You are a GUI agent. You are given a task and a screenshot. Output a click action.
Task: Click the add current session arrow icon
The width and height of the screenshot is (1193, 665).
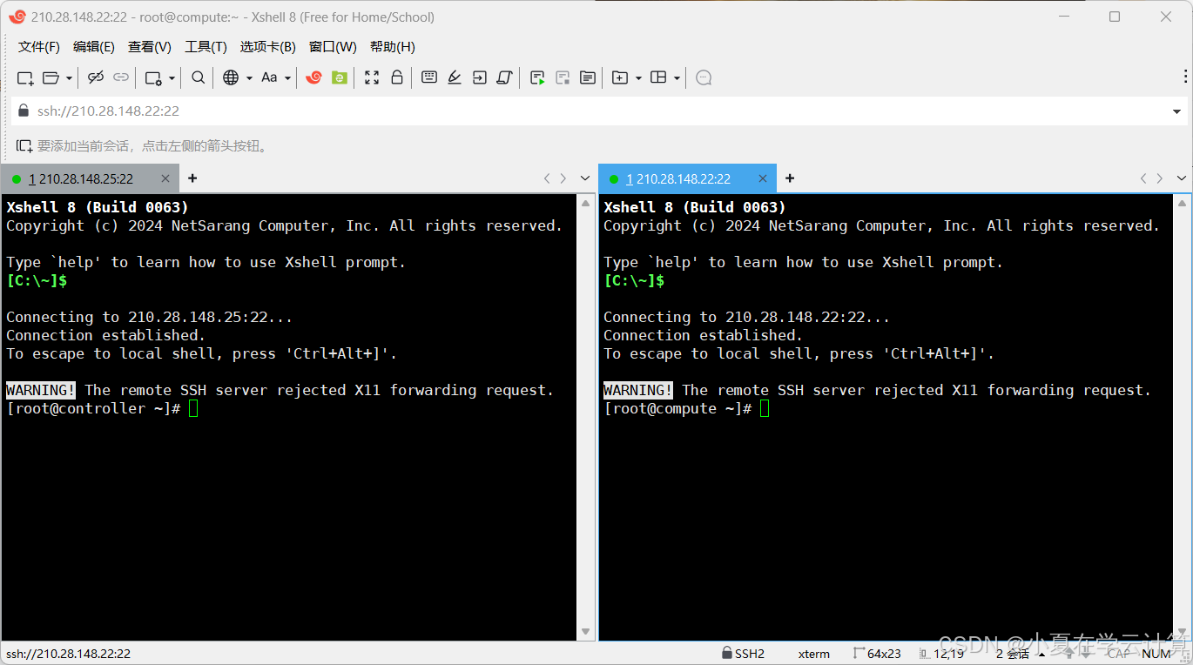(x=24, y=146)
